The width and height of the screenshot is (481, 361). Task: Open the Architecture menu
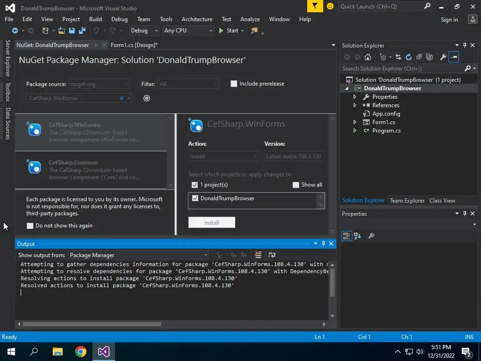coord(197,19)
